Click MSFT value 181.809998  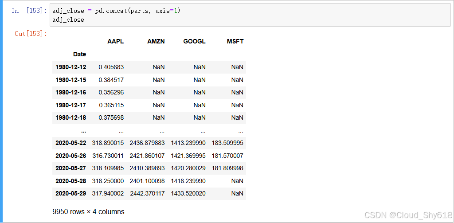point(227,168)
